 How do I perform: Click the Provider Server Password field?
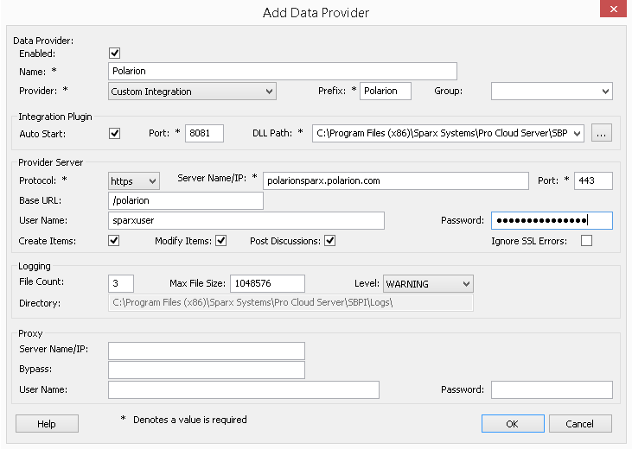(552, 221)
